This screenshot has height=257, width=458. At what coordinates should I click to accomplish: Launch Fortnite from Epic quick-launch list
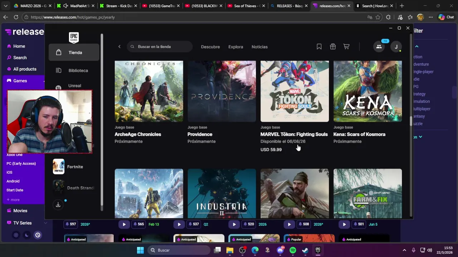coord(74,167)
